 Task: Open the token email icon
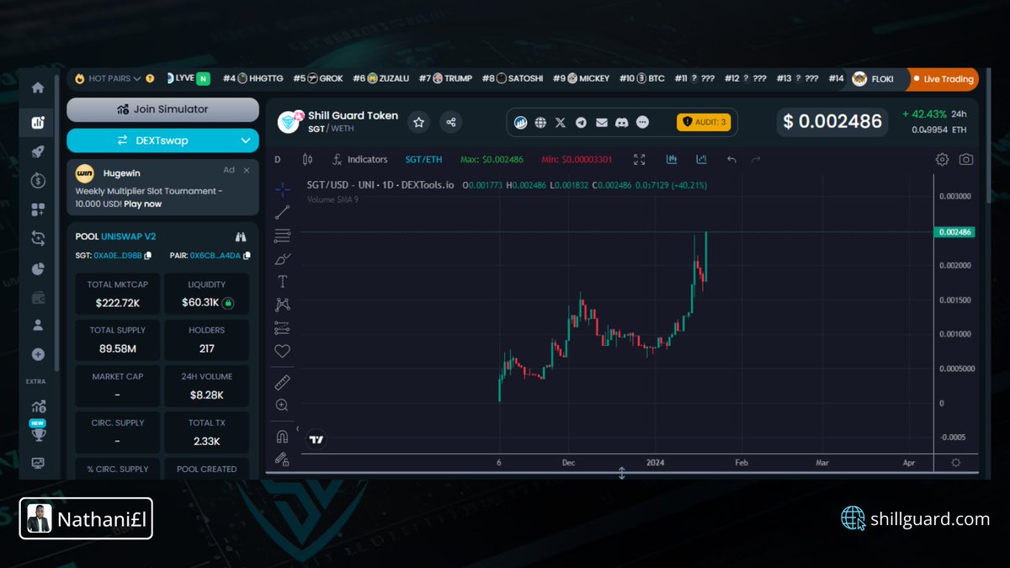tap(601, 123)
